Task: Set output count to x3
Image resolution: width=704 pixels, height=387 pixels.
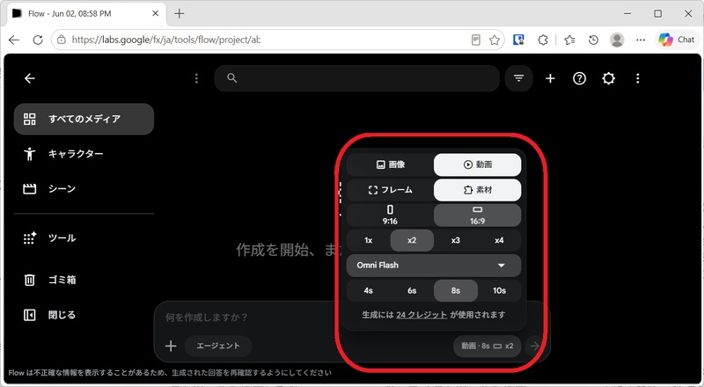Action: pyautogui.click(x=455, y=240)
